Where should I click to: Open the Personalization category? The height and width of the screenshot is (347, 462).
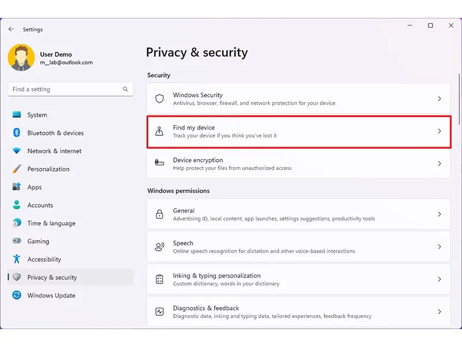70,169
